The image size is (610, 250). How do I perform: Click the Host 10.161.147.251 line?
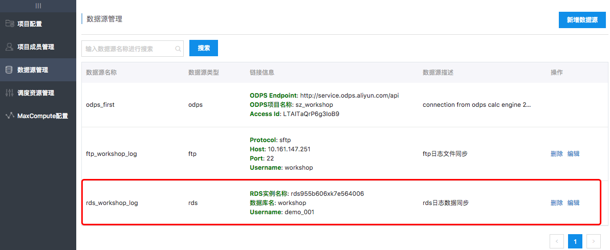[x=280, y=149]
